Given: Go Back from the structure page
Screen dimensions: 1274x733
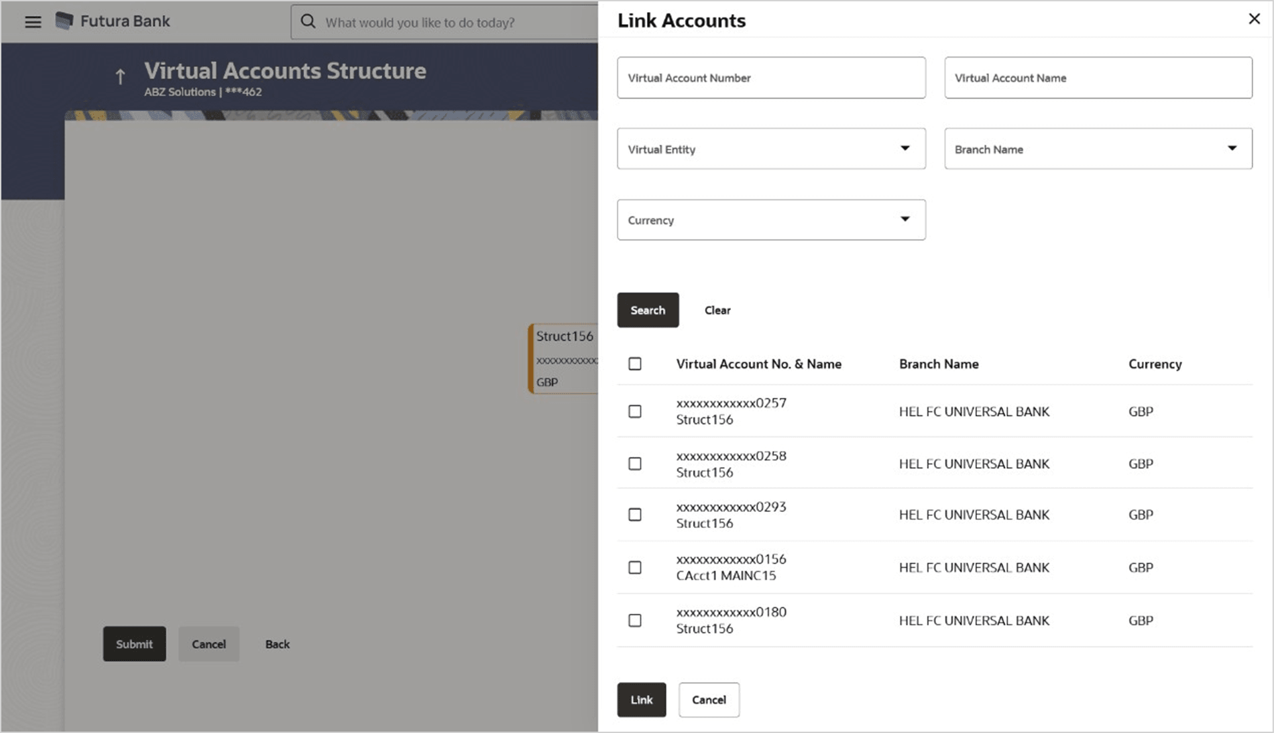Looking at the screenshot, I should click(276, 644).
